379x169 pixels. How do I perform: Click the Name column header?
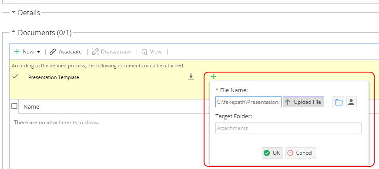tap(31, 106)
